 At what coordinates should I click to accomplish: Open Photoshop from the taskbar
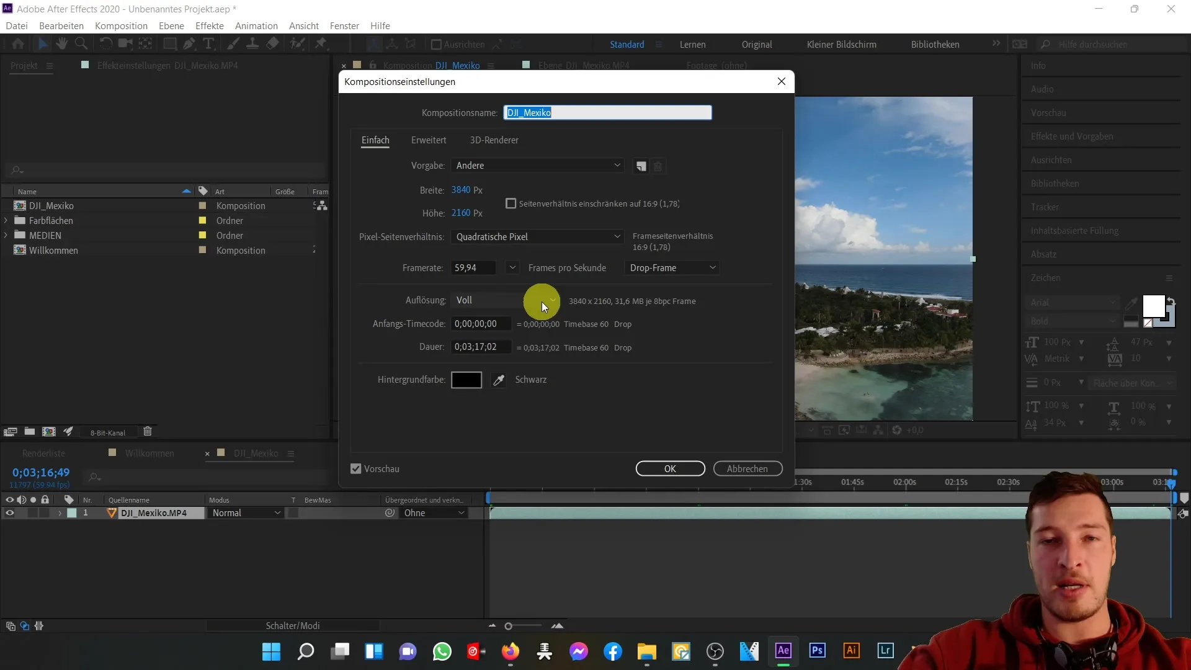[x=818, y=651]
